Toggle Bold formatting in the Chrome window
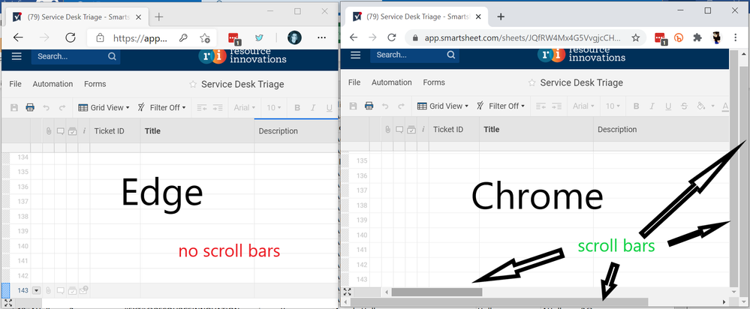The height and width of the screenshot is (309, 750). [x=636, y=106]
